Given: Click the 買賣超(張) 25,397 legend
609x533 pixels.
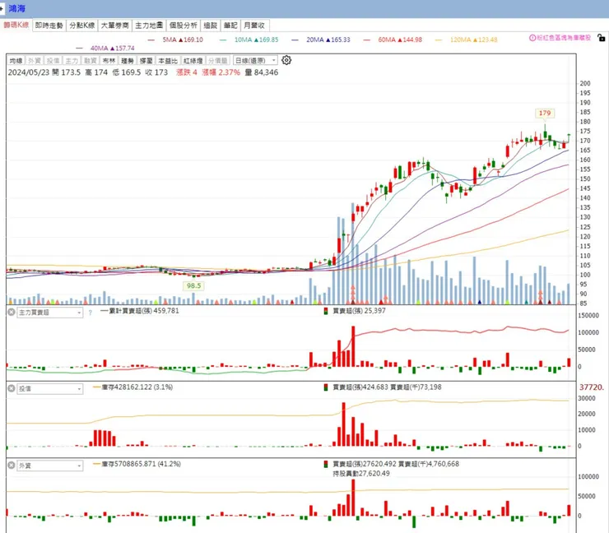Looking at the screenshot, I should [355, 311].
